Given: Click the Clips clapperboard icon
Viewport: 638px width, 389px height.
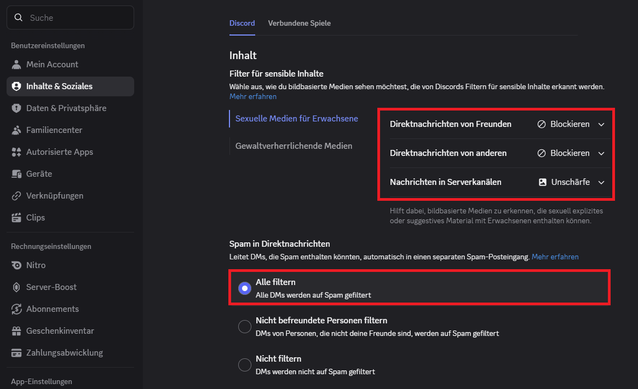Looking at the screenshot, I should click(x=16, y=218).
